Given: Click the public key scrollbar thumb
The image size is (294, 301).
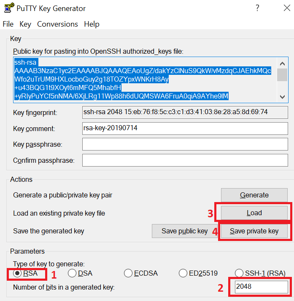Looking at the screenshot, I should [282, 75].
